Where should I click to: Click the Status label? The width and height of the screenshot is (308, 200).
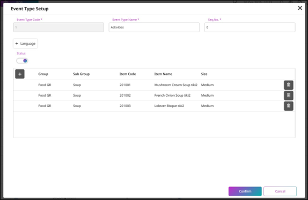pos(21,53)
